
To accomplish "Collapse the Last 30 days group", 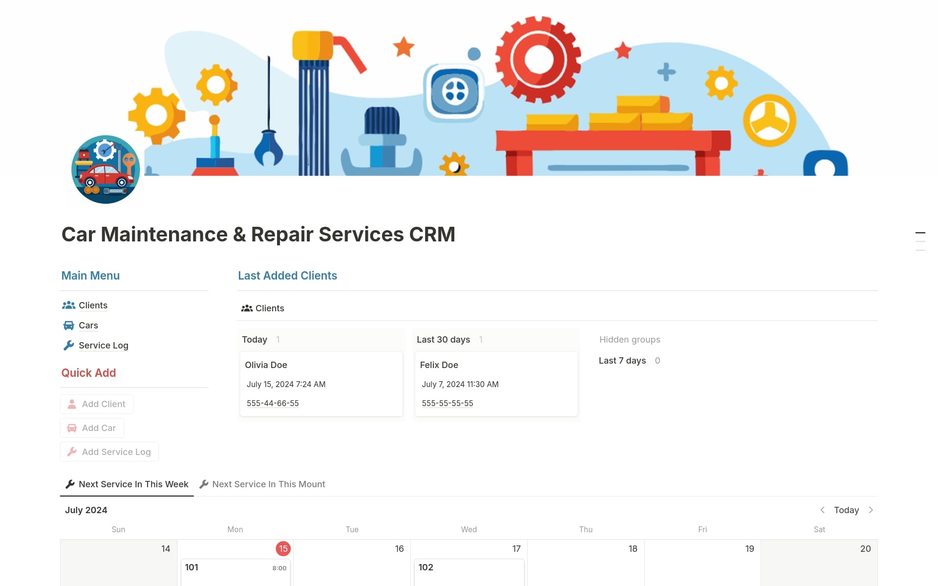I will (443, 339).
